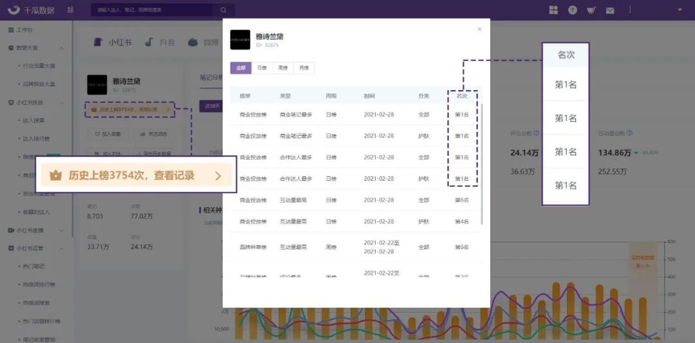Click the 77.02万 value on brand card
This screenshot has width=695, height=343.
[x=142, y=216]
